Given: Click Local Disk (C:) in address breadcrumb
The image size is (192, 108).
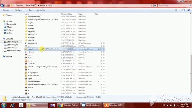Looking at the screenshot, I should point(31,5).
